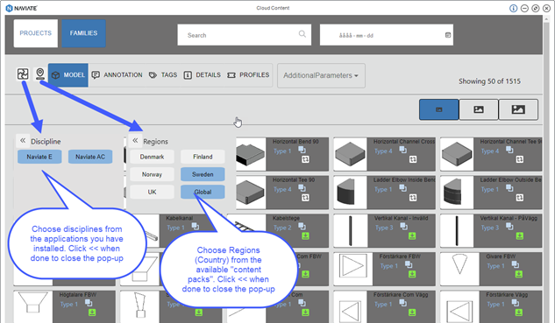This screenshot has height=323, width=555.
Task: Switch to the PROJECTS tab
Action: pos(35,33)
